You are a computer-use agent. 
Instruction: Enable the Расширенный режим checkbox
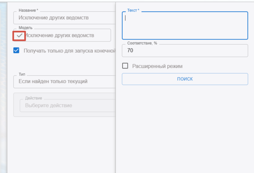(x=125, y=66)
